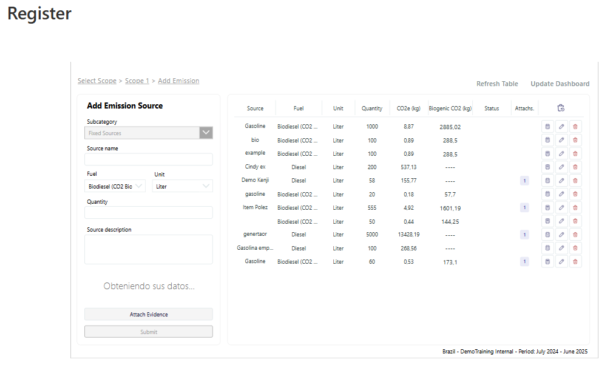610x368 pixels.
Task: Submit the emission source form
Action: [149, 332]
